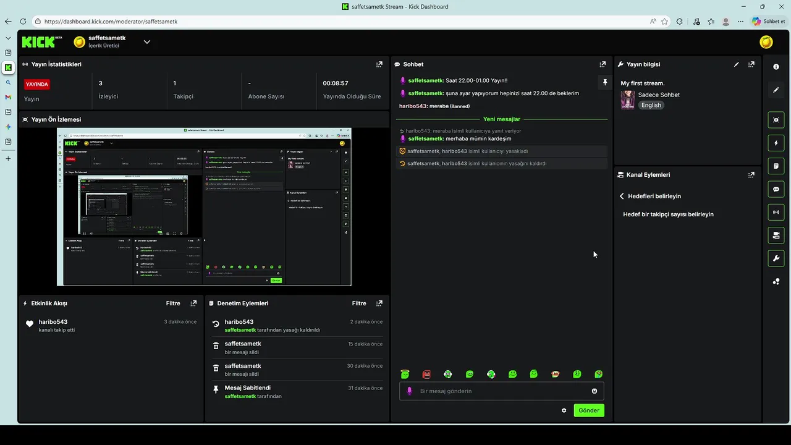Collapse the browser vertical tabs chevron
Image resolution: width=791 pixels, height=445 pixels.
[8, 37]
